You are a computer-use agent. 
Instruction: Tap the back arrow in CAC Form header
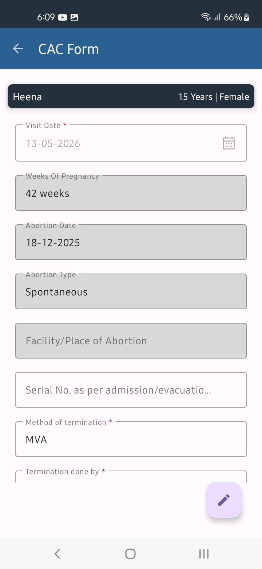18,49
